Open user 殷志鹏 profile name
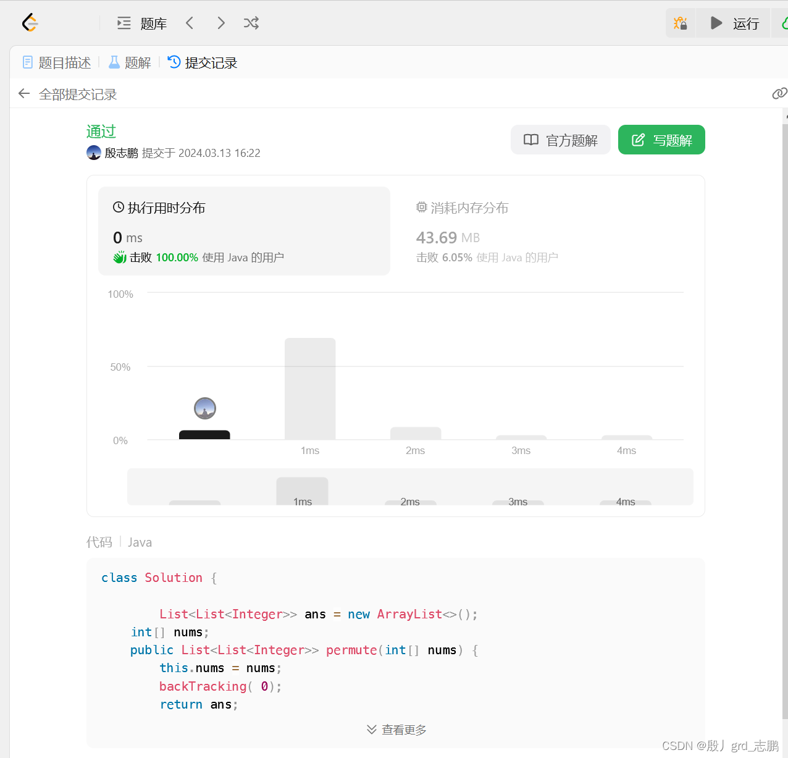Image resolution: width=788 pixels, height=758 pixels. click(121, 153)
